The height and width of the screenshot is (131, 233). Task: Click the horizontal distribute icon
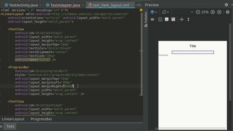(182, 19)
